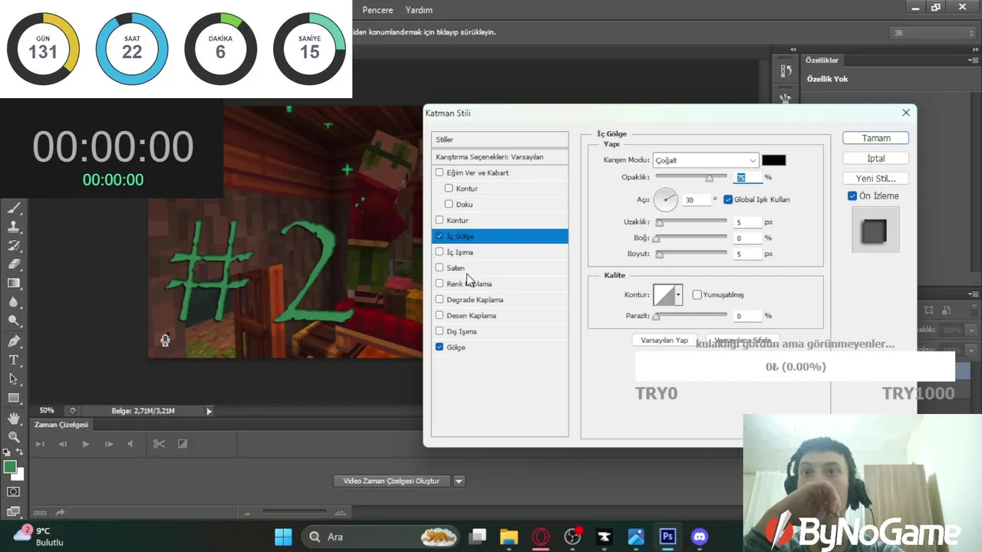Image resolution: width=982 pixels, height=552 pixels.
Task: Open Photoshop from the taskbar
Action: click(x=667, y=537)
